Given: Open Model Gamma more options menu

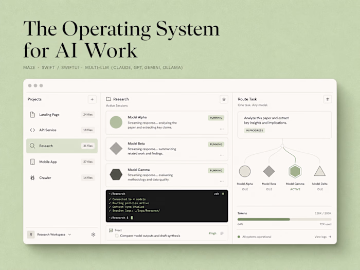Looking at the screenshot, I should pyautogui.click(x=222, y=182).
